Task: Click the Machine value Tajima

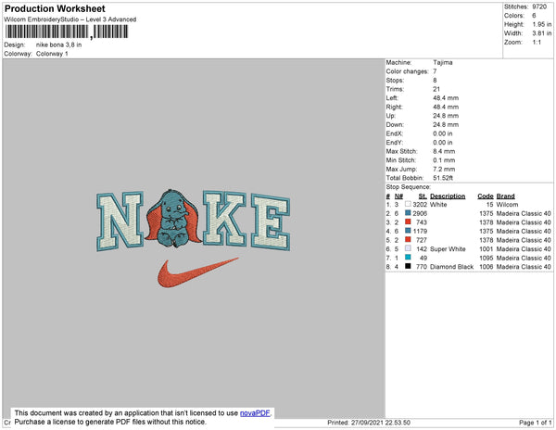Action: (443, 62)
